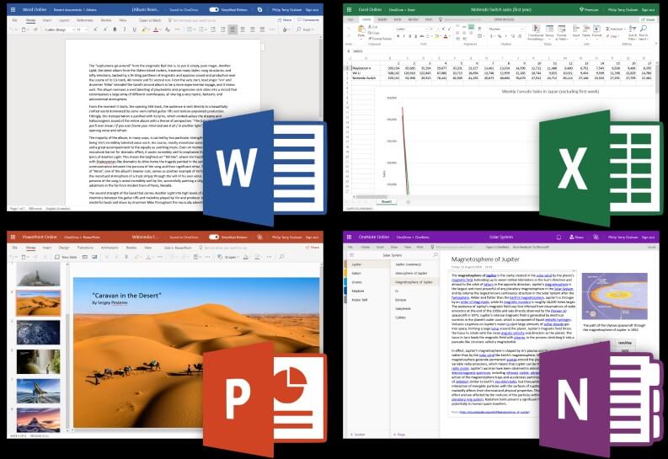Open the clipboard paste icon in Word
Screen dimensions: 668x459
point(24,29)
